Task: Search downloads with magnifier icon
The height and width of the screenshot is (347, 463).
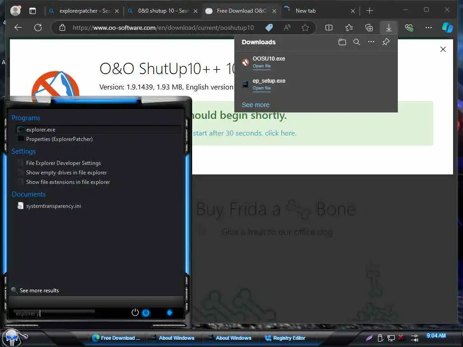Action: (356, 42)
